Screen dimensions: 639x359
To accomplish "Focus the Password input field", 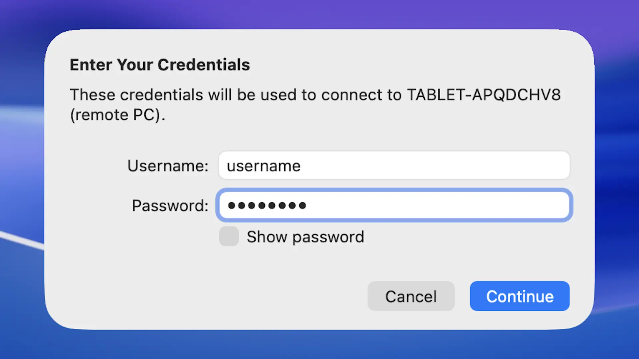I will pyautogui.click(x=394, y=205).
